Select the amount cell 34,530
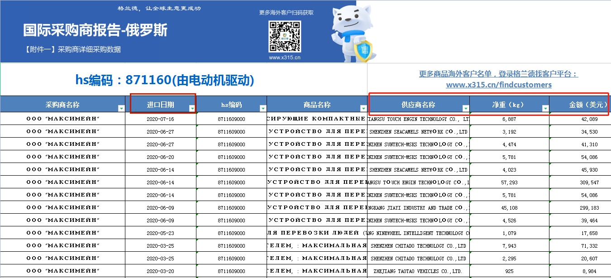Viewport: 611px width, 278px height. coord(580,132)
